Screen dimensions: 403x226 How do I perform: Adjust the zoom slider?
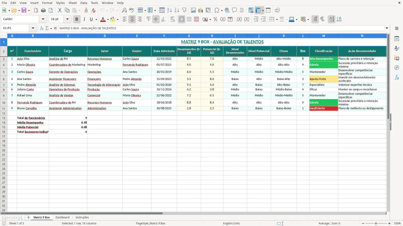point(376,223)
